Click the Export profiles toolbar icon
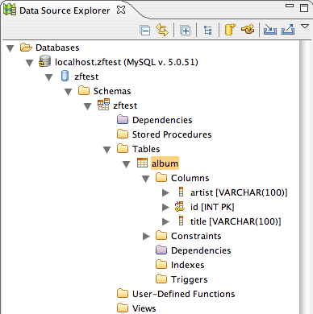The width and height of the screenshot is (313, 314). 288,29
